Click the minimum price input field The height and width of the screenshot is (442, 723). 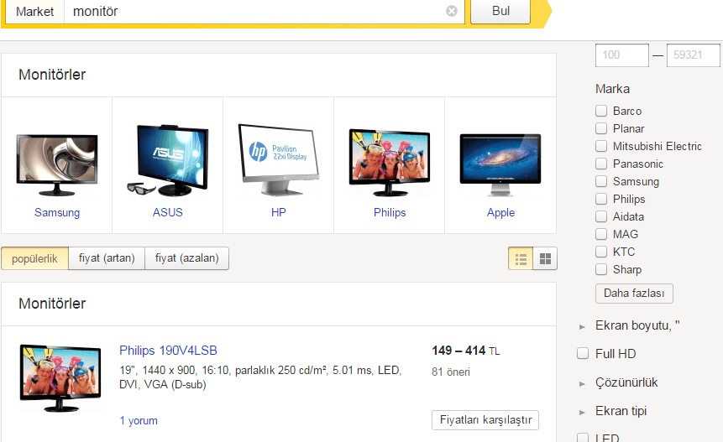[x=621, y=55]
